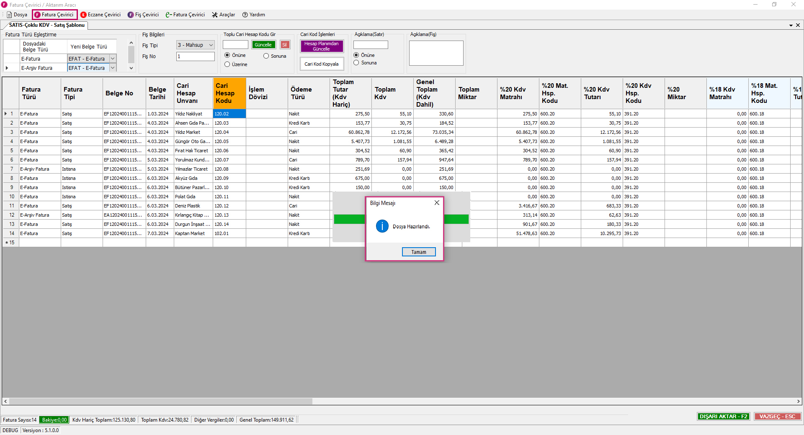The width and height of the screenshot is (804, 435).
Task: Click the horizontal scrollbar thumb of the grid
Action: point(161,401)
